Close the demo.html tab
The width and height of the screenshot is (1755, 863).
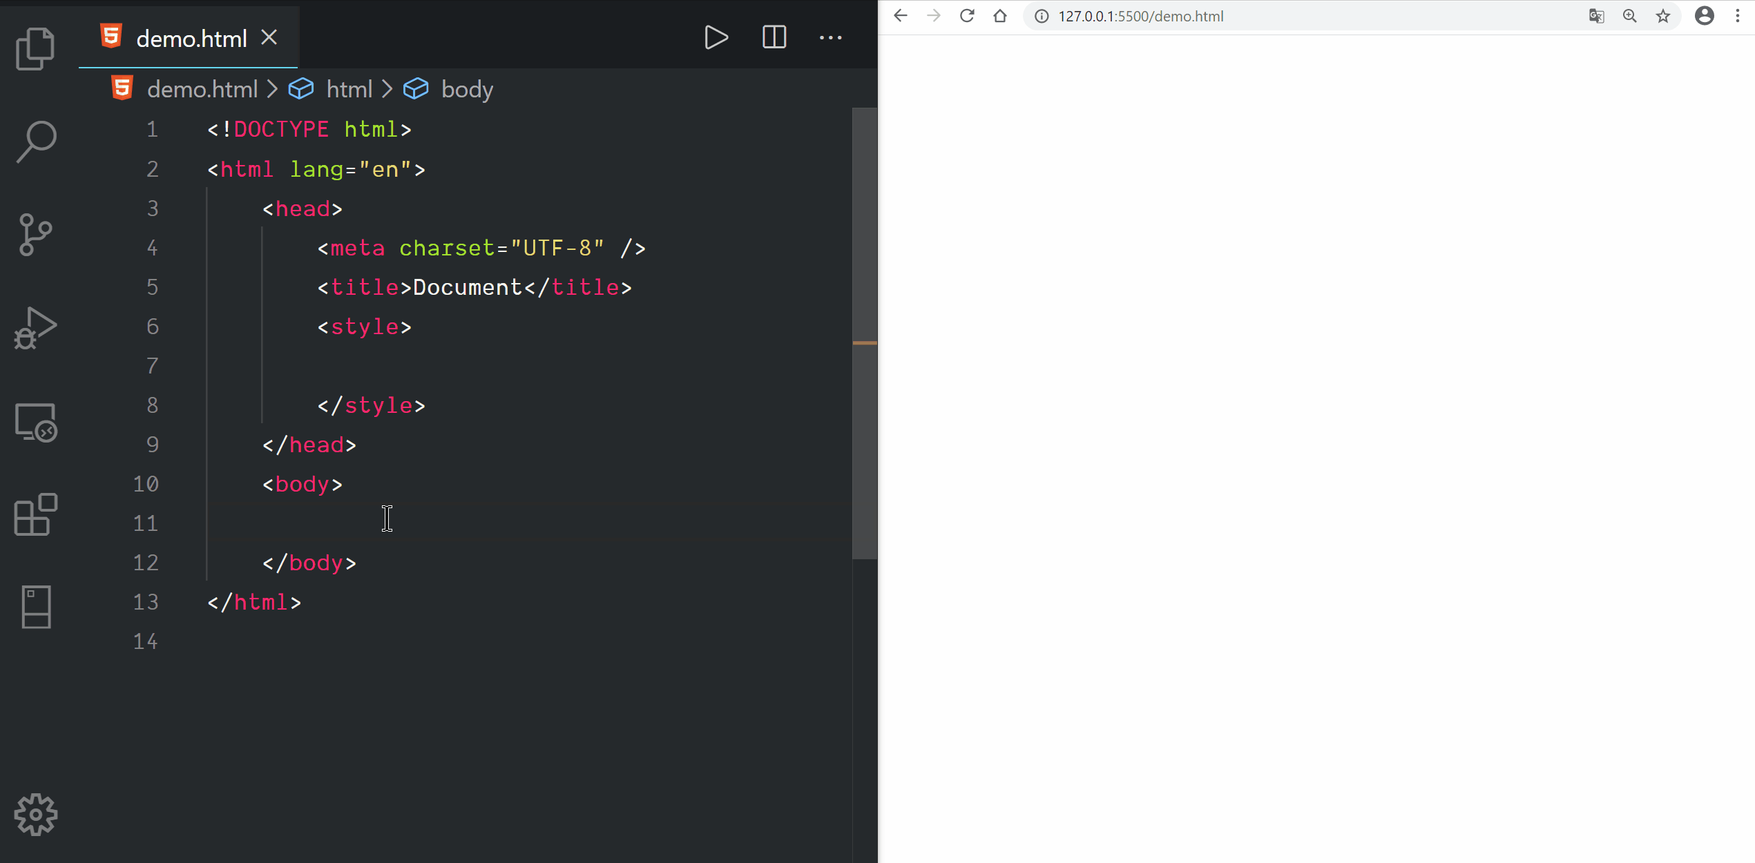[269, 37]
